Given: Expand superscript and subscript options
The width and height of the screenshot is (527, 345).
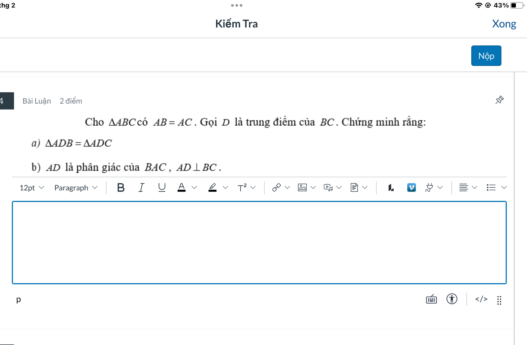Looking at the screenshot, I should pyautogui.click(x=253, y=188).
